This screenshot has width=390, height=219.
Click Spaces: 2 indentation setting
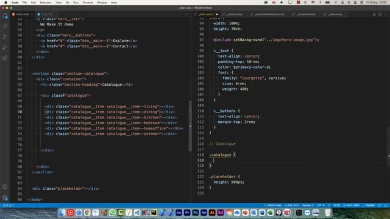308,206
